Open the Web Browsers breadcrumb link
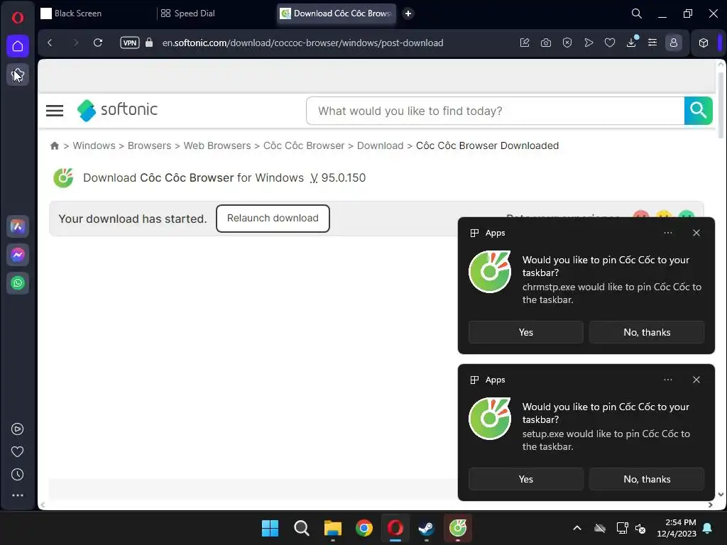This screenshot has width=727, height=545. (x=217, y=145)
